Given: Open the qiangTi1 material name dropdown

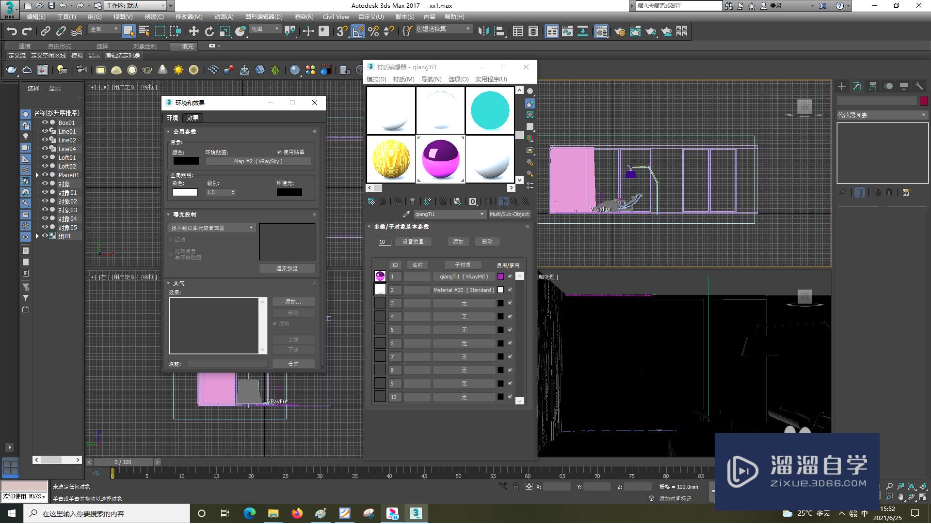Looking at the screenshot, I should (449, 214).
